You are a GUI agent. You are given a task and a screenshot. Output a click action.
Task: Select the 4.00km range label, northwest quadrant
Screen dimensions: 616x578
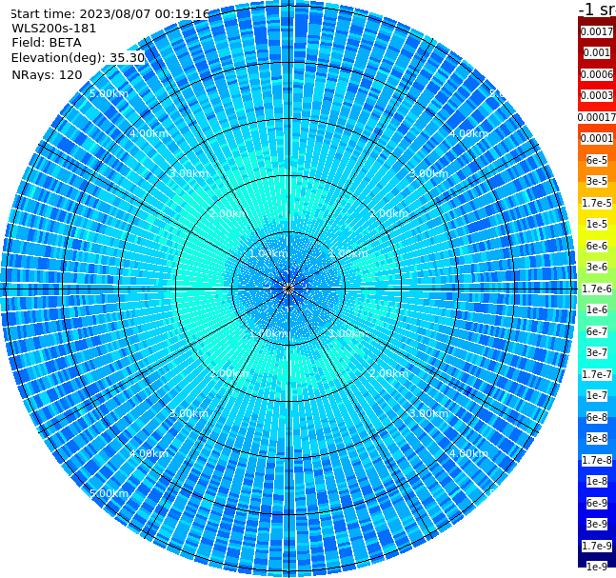click(149, 133)
